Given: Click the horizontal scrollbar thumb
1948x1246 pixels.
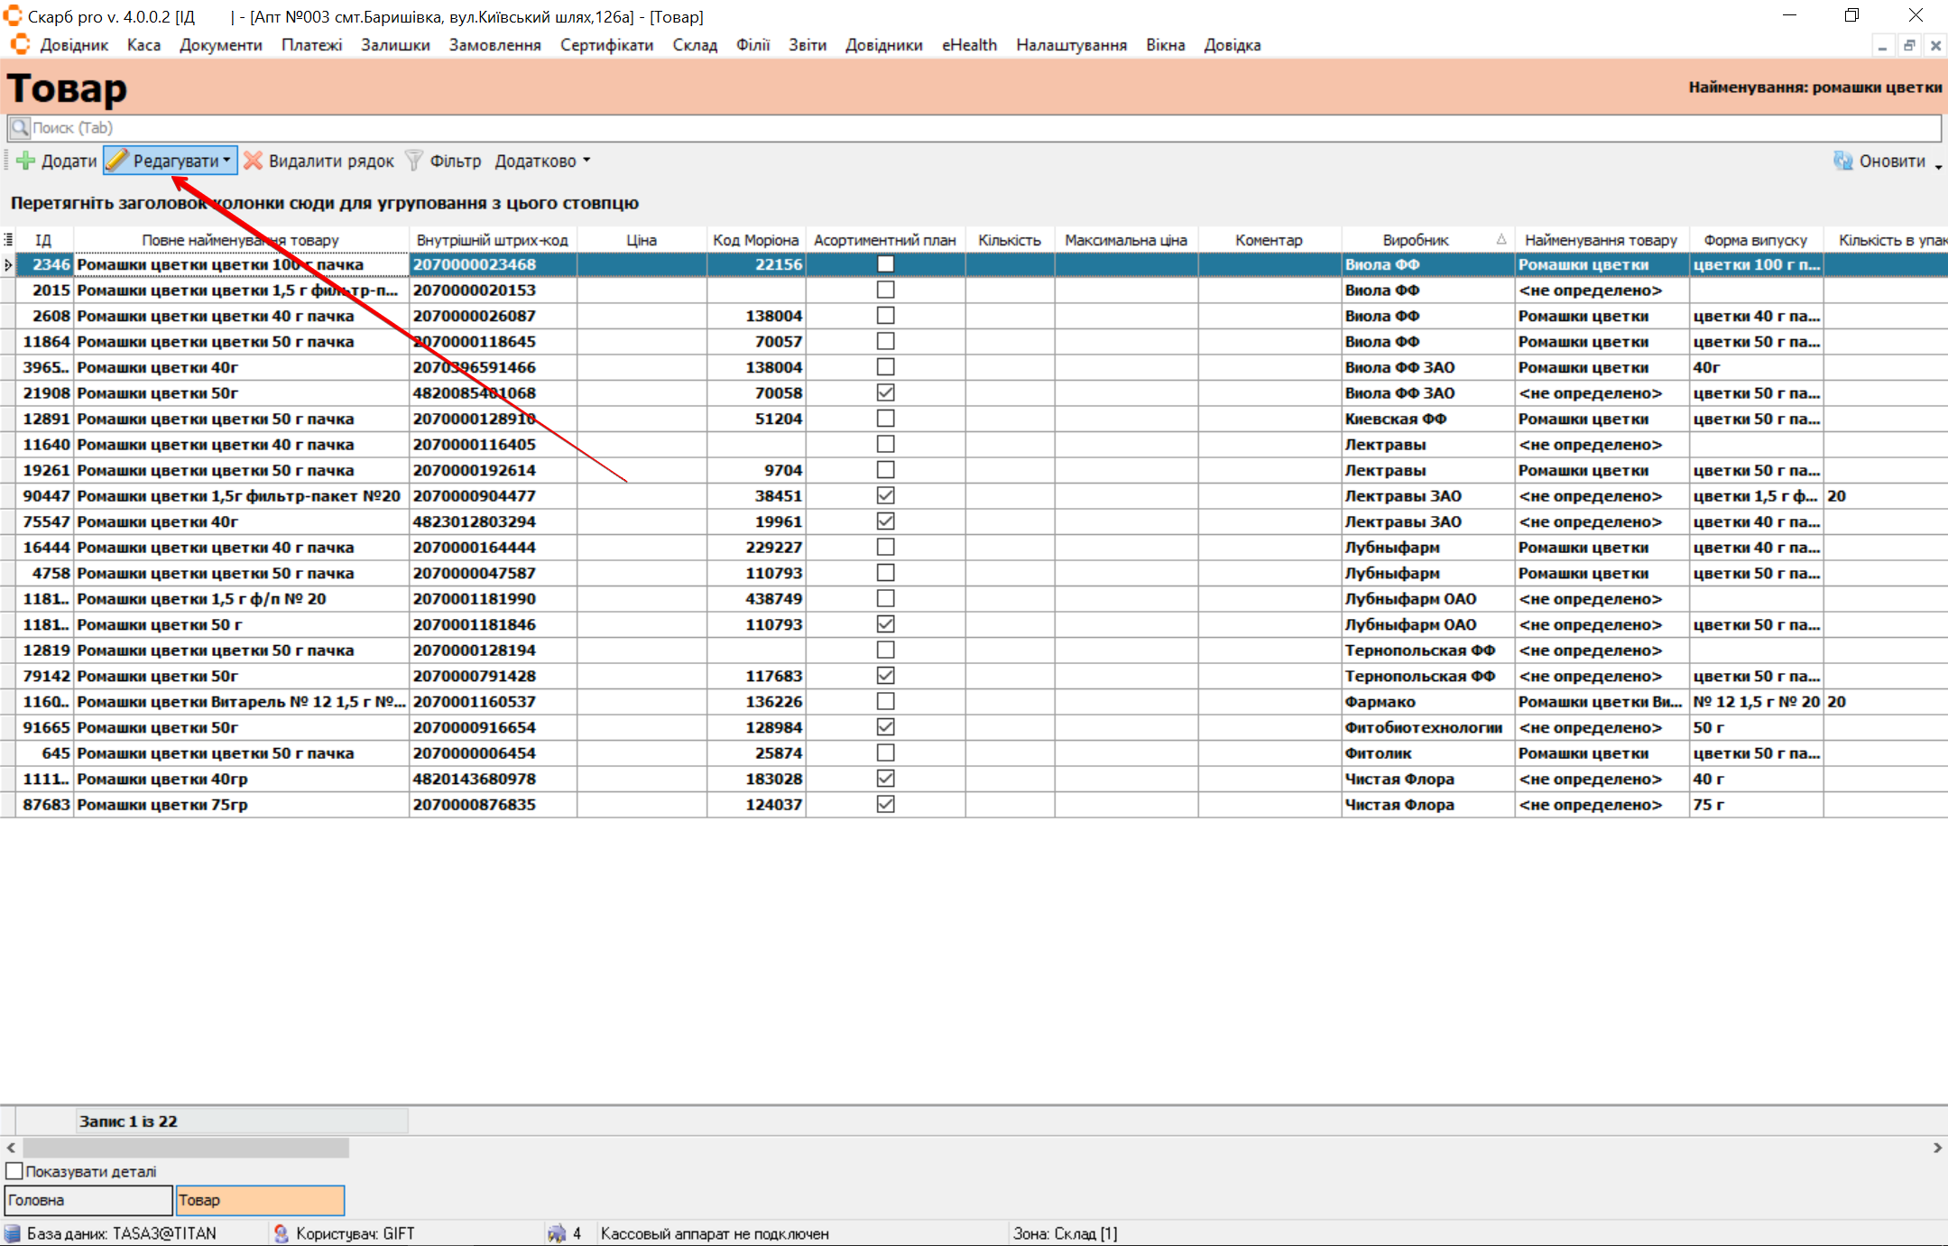Looking at the screenshot, I should coord(185,1148).
